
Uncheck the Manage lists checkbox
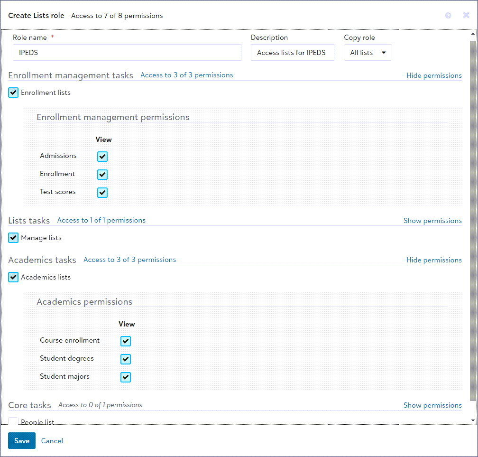13,238
